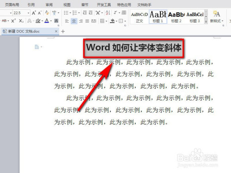Close the 新建 DOC 文档.doc tab

pos(56,31)
